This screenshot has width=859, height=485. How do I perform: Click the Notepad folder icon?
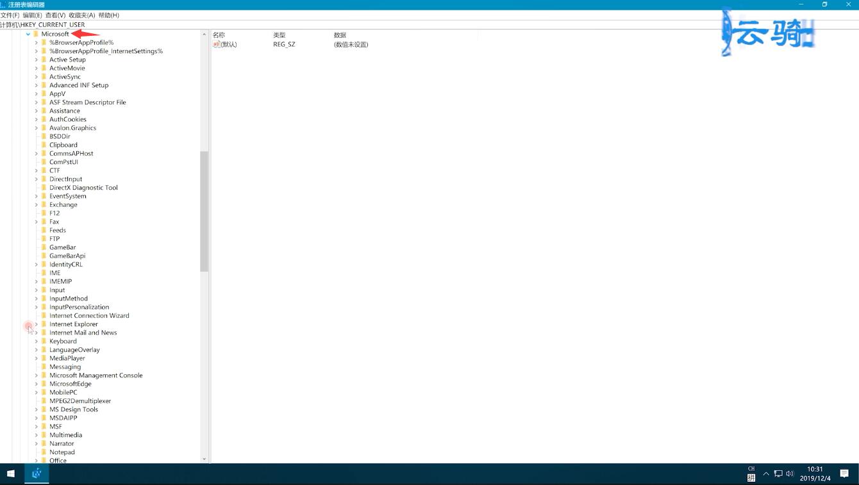[x=44, y=452]
